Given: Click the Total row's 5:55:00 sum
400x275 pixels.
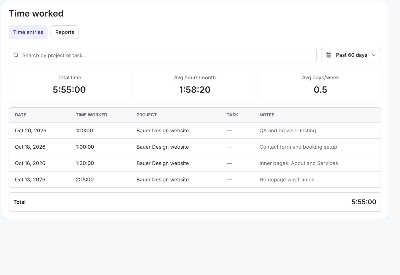Looking at the screenshot, I should [364, 202].
